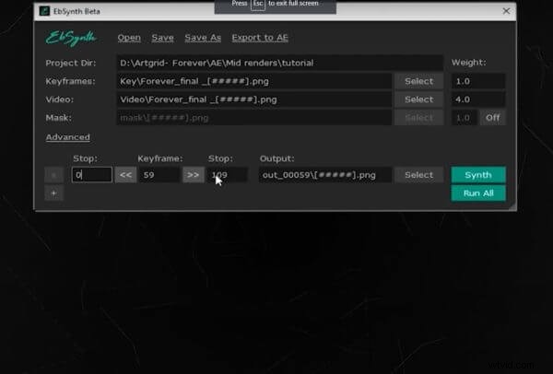Edit the Output path out_00059 field
The image size is (553, 374).
325,175
